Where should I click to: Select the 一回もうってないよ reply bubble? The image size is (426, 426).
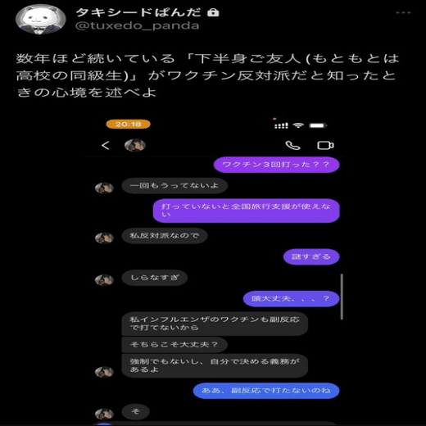point(174,186)
